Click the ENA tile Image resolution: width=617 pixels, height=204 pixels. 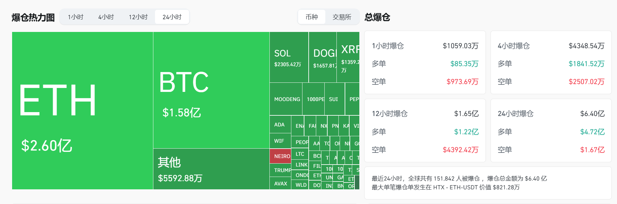coord(298,125)
